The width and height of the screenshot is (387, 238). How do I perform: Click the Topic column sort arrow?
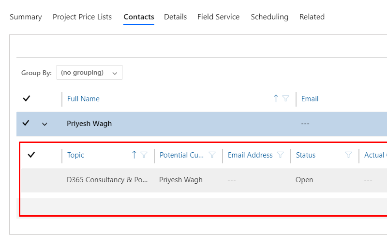coord(134,155)
